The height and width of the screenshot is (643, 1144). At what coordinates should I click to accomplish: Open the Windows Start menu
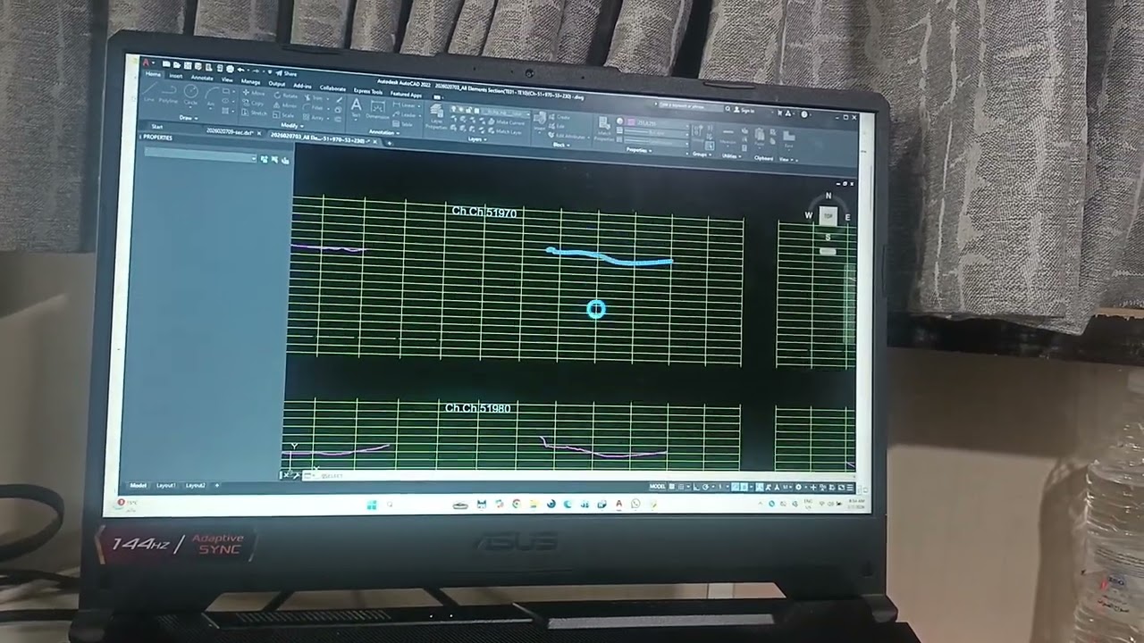372,505
